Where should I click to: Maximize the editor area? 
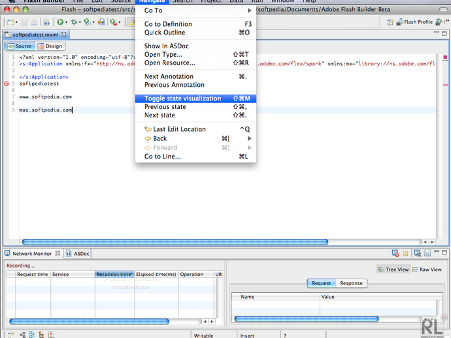tap(444, 33)
